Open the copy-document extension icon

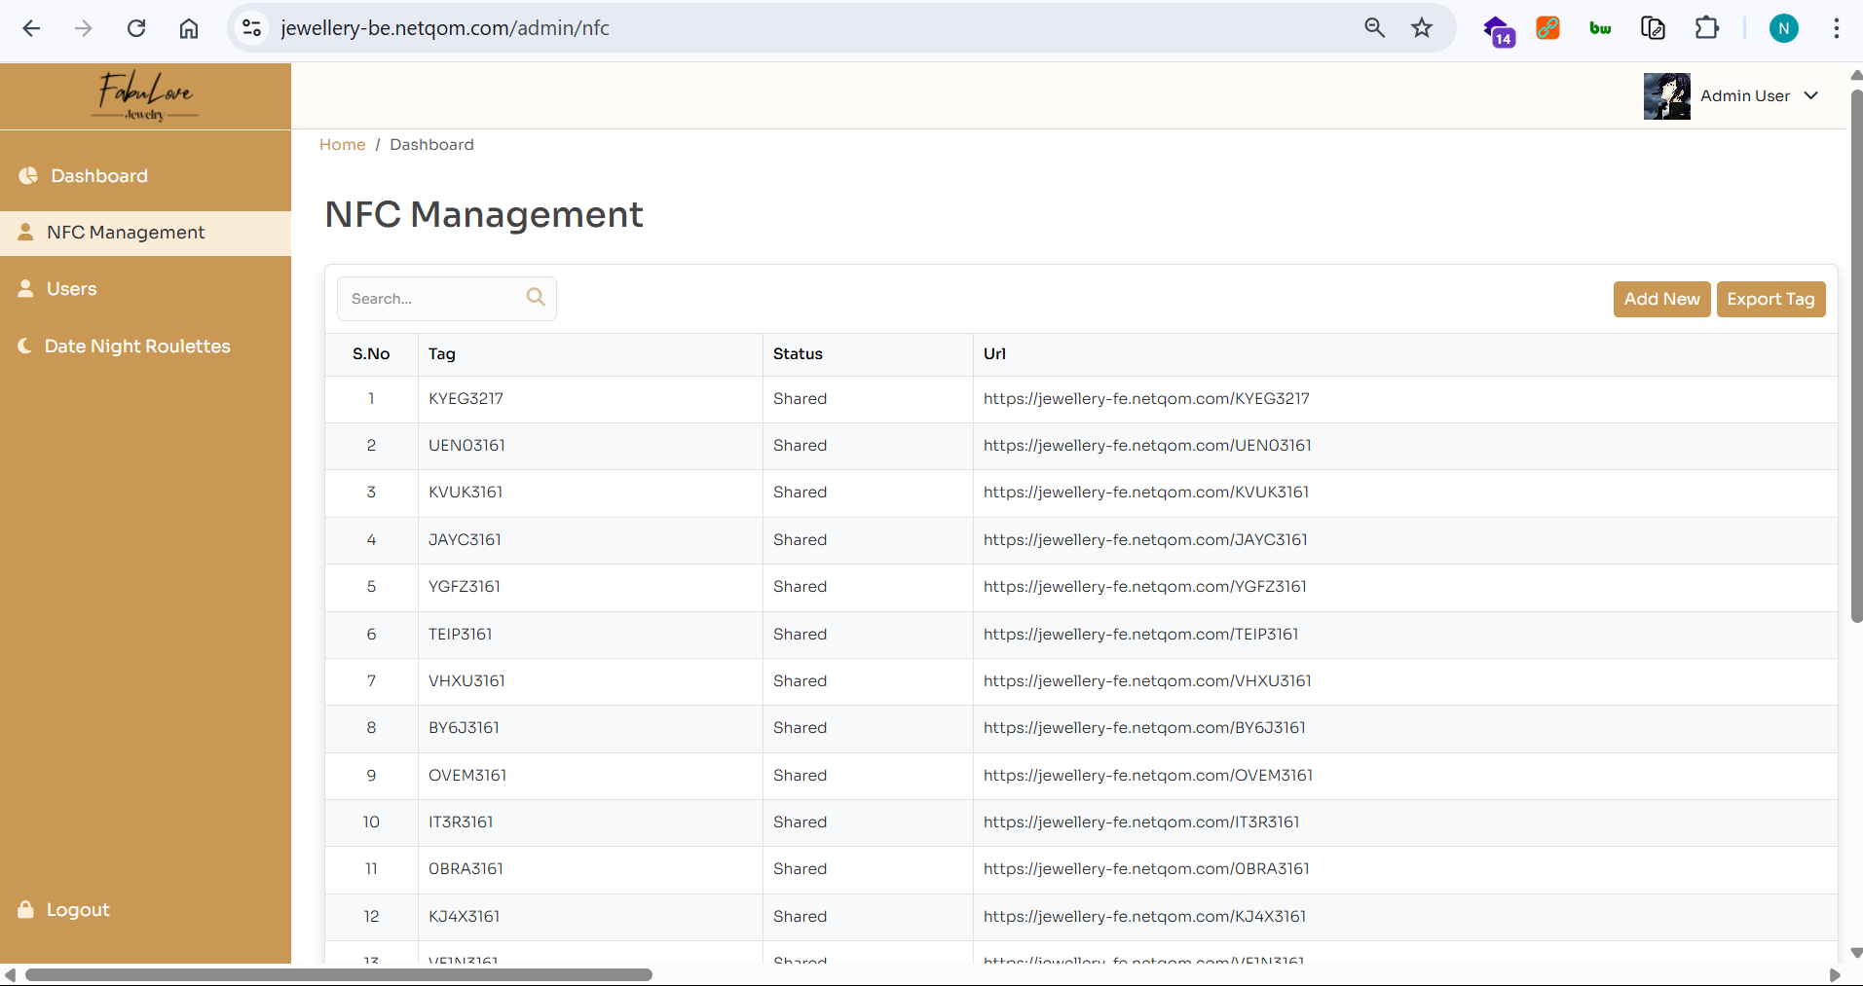(1653, 28)
